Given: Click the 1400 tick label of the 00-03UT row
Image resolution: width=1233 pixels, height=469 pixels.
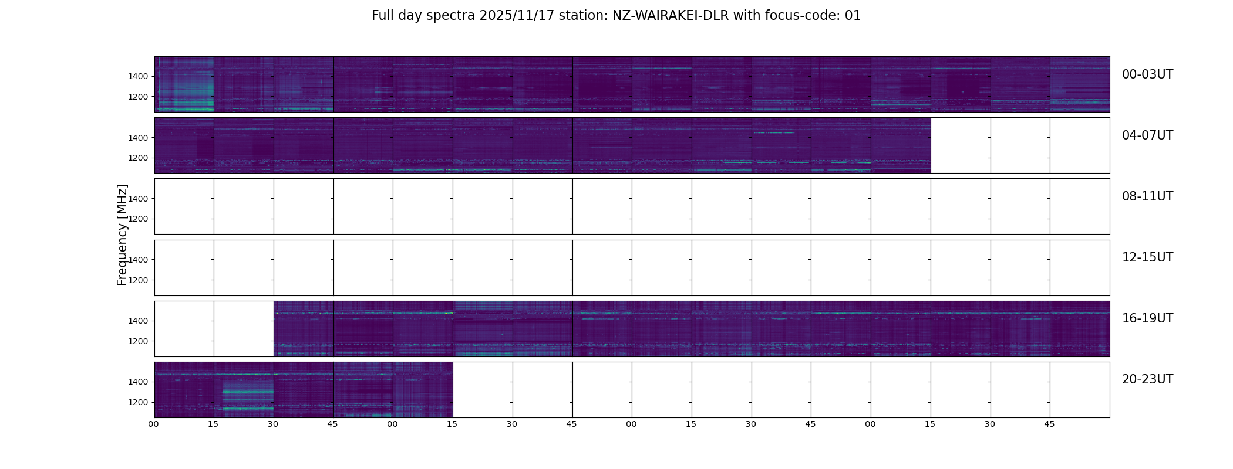Looking at the screenshot, I should pos(138,77).
